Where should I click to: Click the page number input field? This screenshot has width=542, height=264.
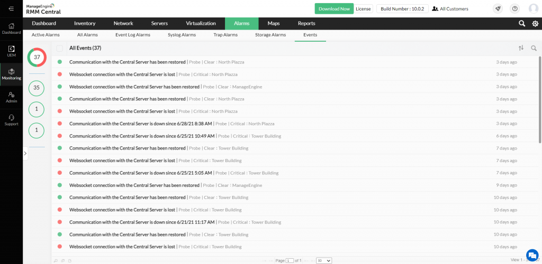coord(290,260)
